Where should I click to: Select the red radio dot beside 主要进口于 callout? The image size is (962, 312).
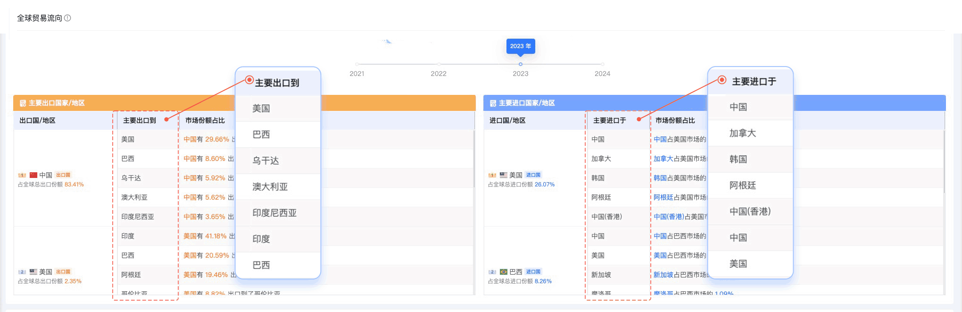(722, 80)
